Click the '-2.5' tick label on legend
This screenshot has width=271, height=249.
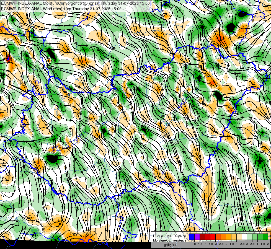(x=221, y=244)
